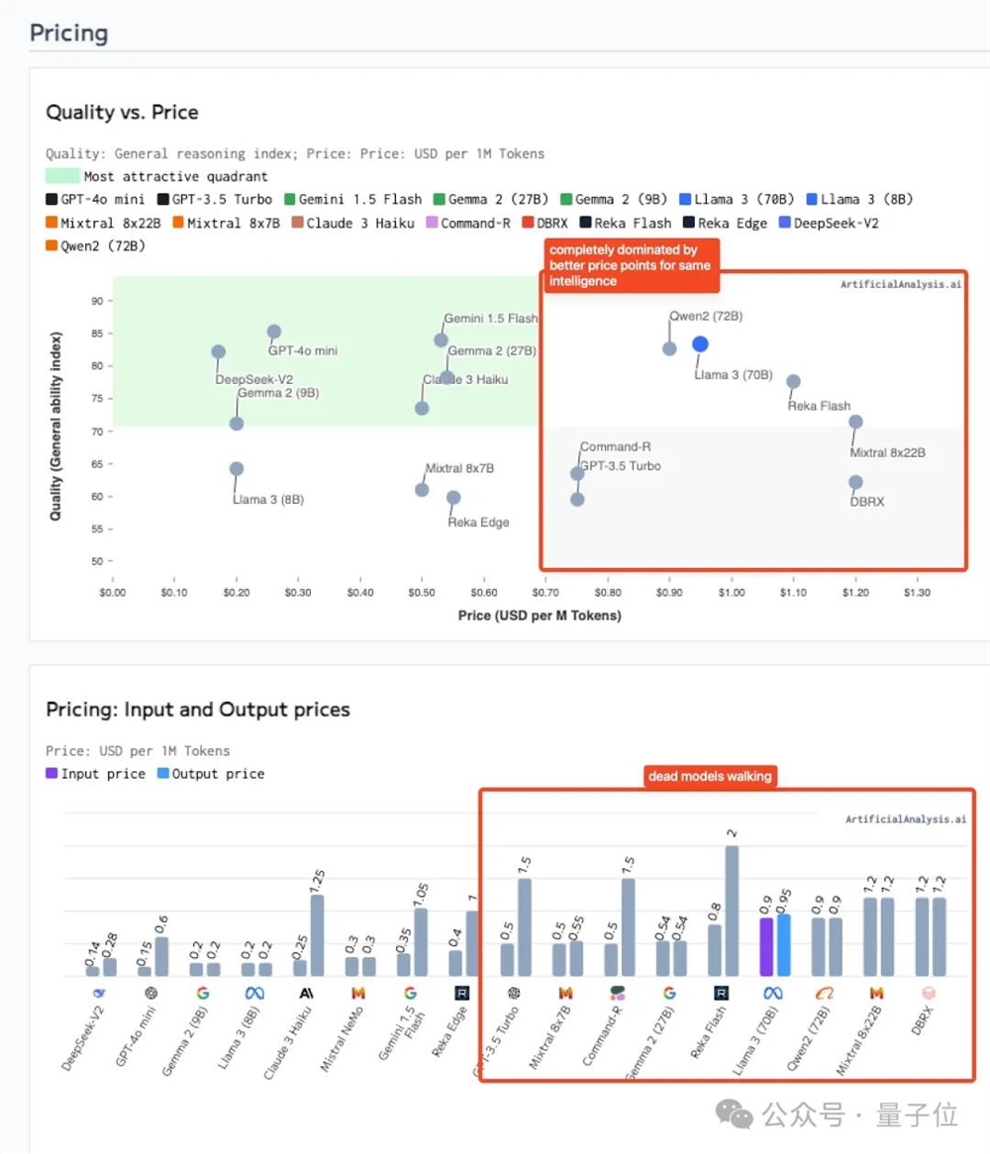Click the OpenAI logo above GPT-4o mini label
Screen dimensions: 990x1154
coord(151,993)
